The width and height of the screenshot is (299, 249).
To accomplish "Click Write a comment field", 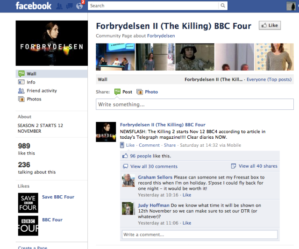I will point(199,235).
